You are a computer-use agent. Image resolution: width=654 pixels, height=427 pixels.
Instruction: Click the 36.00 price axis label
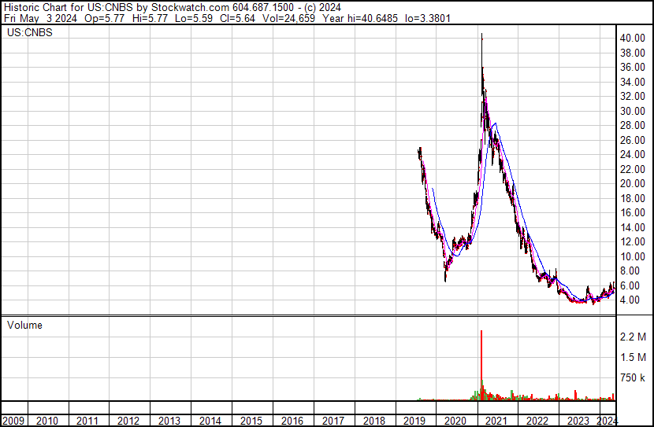pos(632,67)
